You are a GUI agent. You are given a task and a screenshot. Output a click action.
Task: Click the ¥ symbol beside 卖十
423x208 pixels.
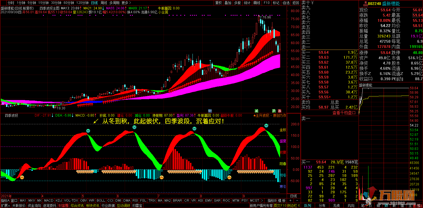(312, 3)
